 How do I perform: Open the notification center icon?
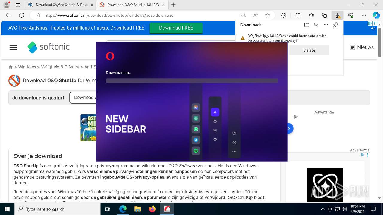(373, 209)
